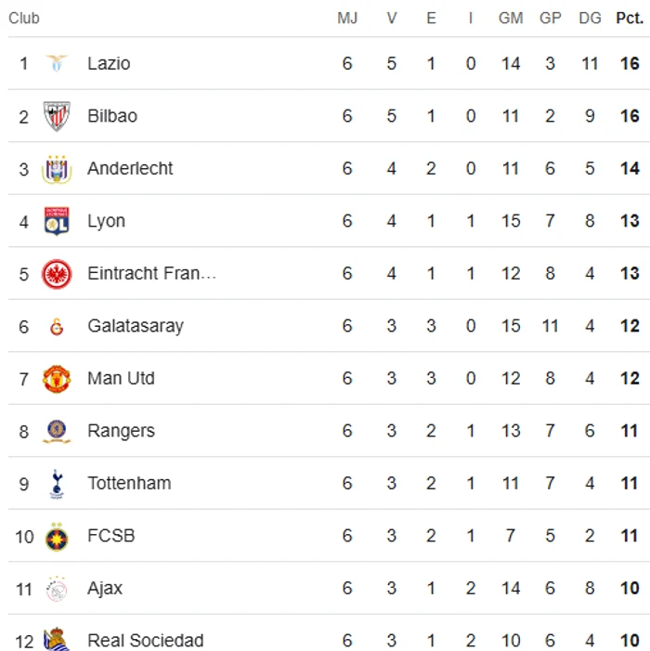Click the Rangers club badge
Image resolution: width=650 pixels, height=651 pixels.
pos(57,432)
